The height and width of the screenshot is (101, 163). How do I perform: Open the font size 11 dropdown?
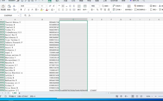coord(44,6)
